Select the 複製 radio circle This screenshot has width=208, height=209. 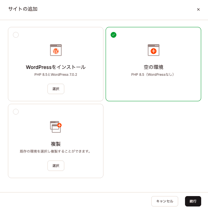16,112
